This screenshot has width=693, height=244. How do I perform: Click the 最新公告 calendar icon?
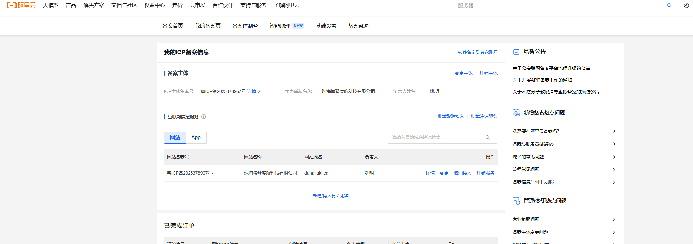coord(516,52)
